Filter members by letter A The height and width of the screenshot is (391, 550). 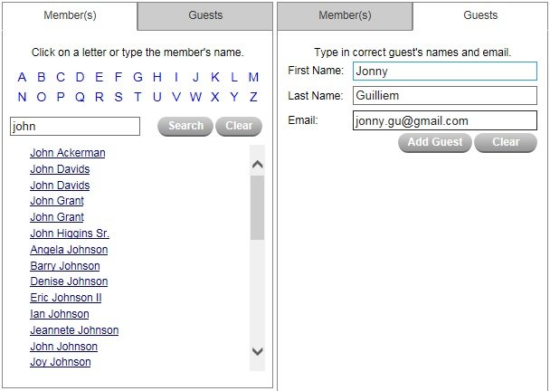point(23,78)
